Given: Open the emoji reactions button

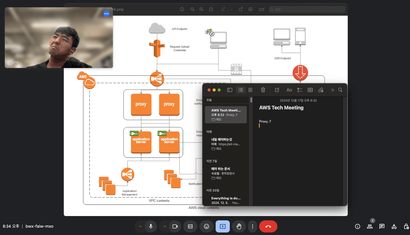Looking at the screenshot, I should [x=207, y=226].
